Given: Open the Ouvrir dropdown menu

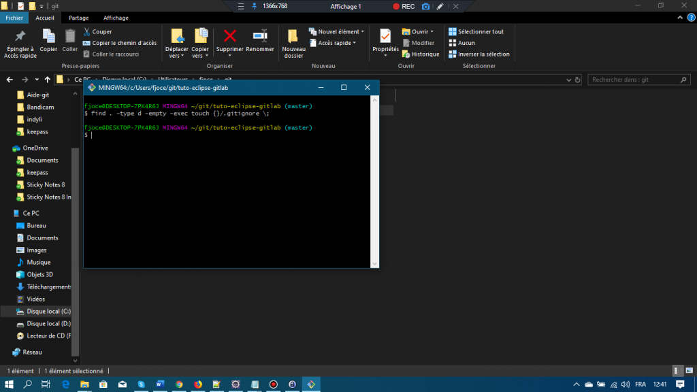Looking at the screenshot, I should coord(417,31).
